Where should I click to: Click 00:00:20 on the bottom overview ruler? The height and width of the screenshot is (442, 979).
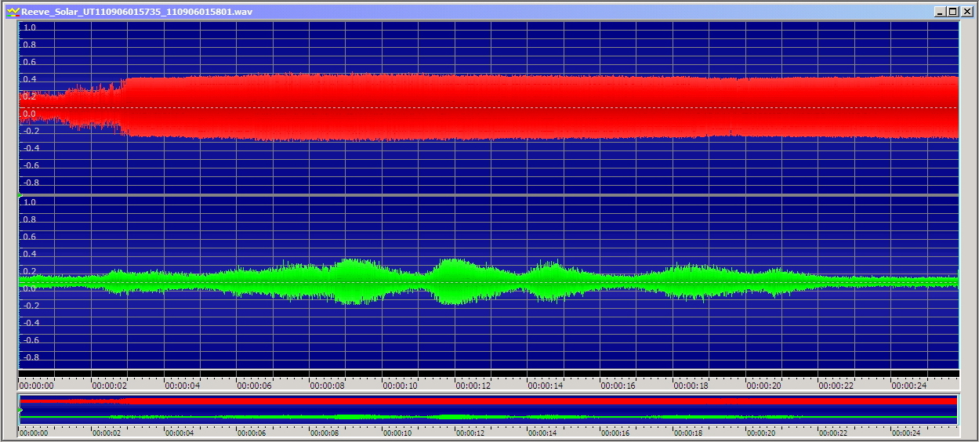tap(761, 433)
